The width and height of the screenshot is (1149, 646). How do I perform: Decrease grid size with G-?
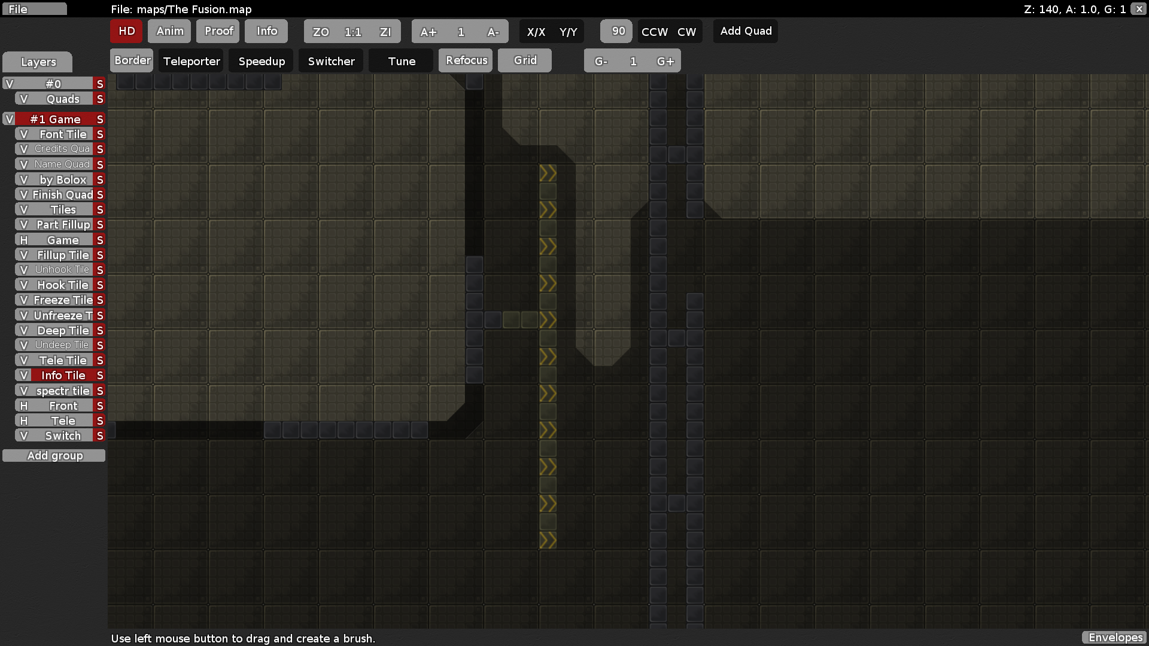tap(601, 61)
